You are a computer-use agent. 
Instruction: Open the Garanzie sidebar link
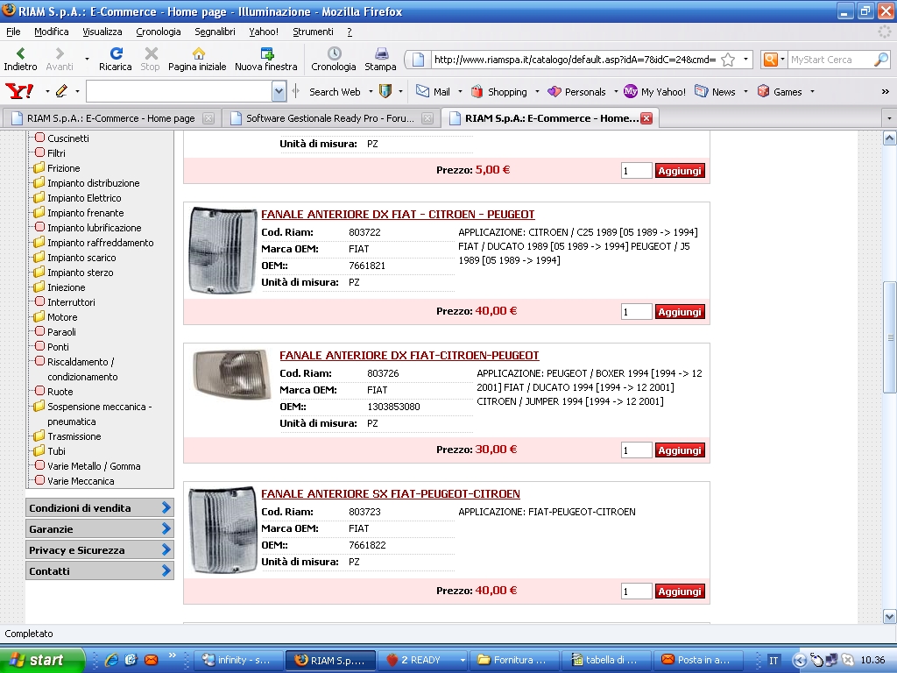99,528
